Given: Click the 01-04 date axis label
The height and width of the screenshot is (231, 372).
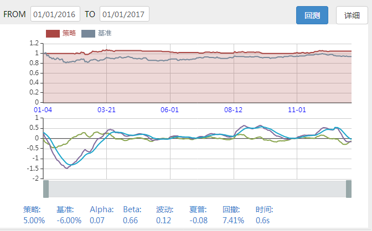Looking at the screenshot, I should [43, 110].
